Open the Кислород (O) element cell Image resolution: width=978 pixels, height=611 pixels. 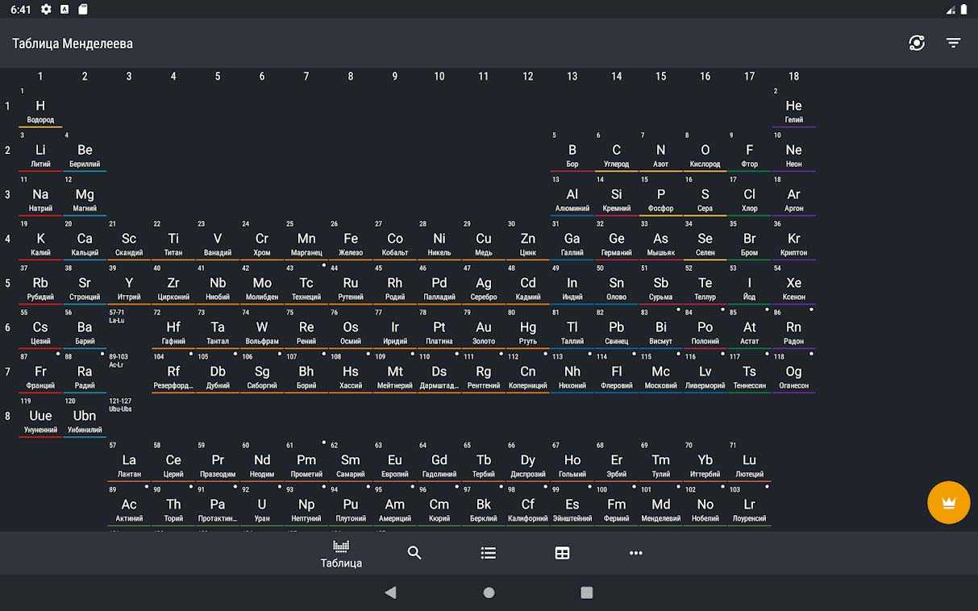(x=705, y=155)
